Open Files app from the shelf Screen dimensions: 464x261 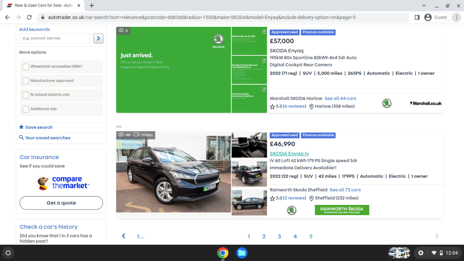click(241, 253)
